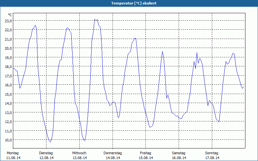Click the date 14.08.14
Screen dimensions: 258x161
(x=113, y=158)
